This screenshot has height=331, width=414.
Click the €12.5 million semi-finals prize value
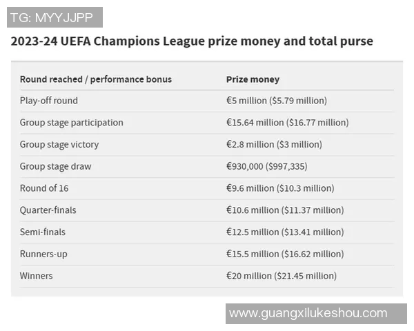pyautogui.click(x=285, y=232)
